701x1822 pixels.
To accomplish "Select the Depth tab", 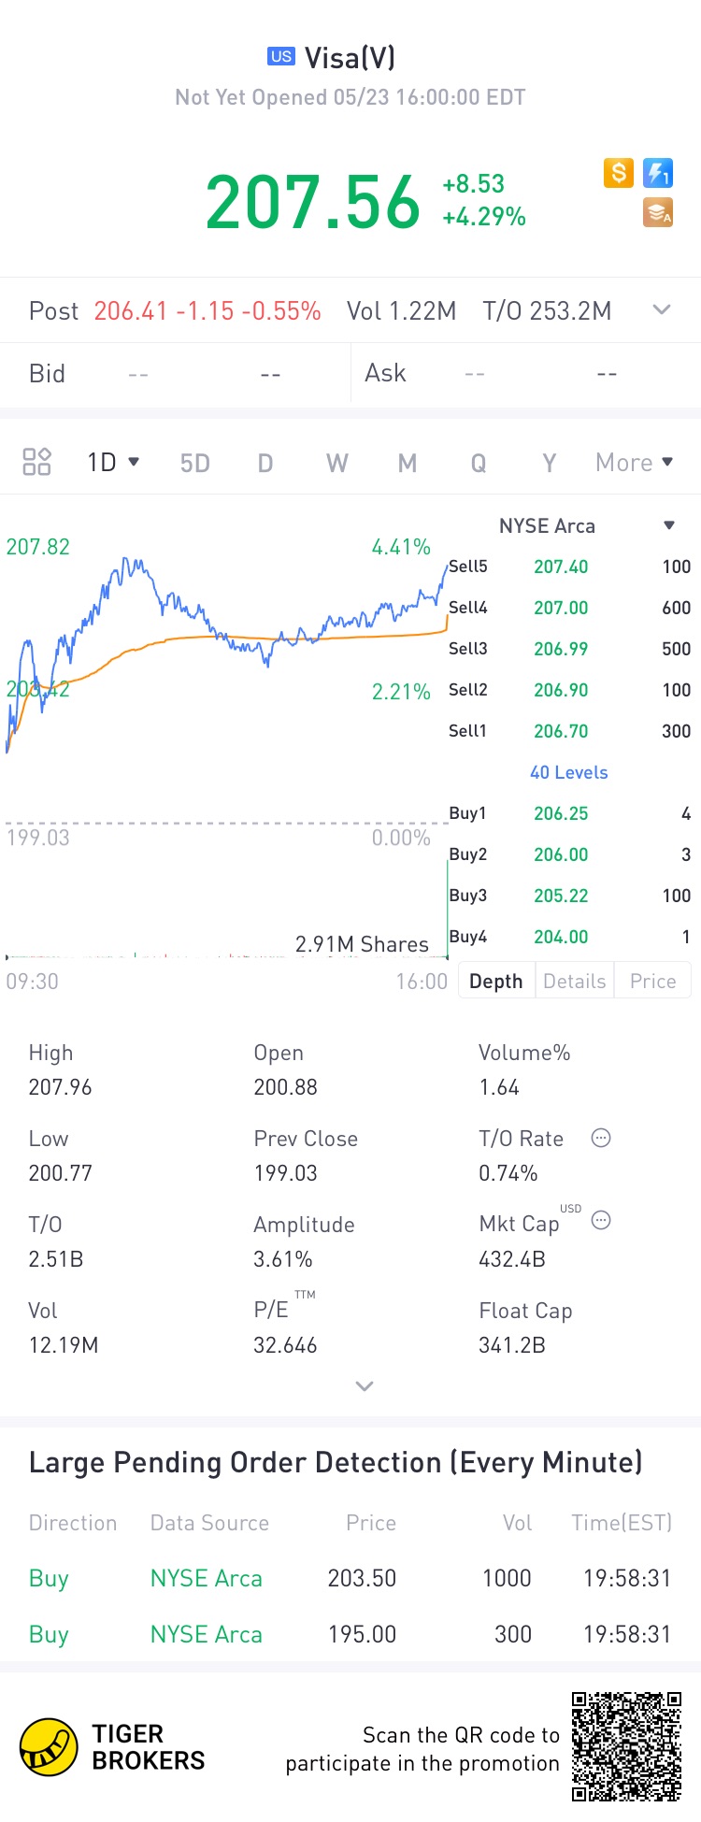I will (495, 981).
